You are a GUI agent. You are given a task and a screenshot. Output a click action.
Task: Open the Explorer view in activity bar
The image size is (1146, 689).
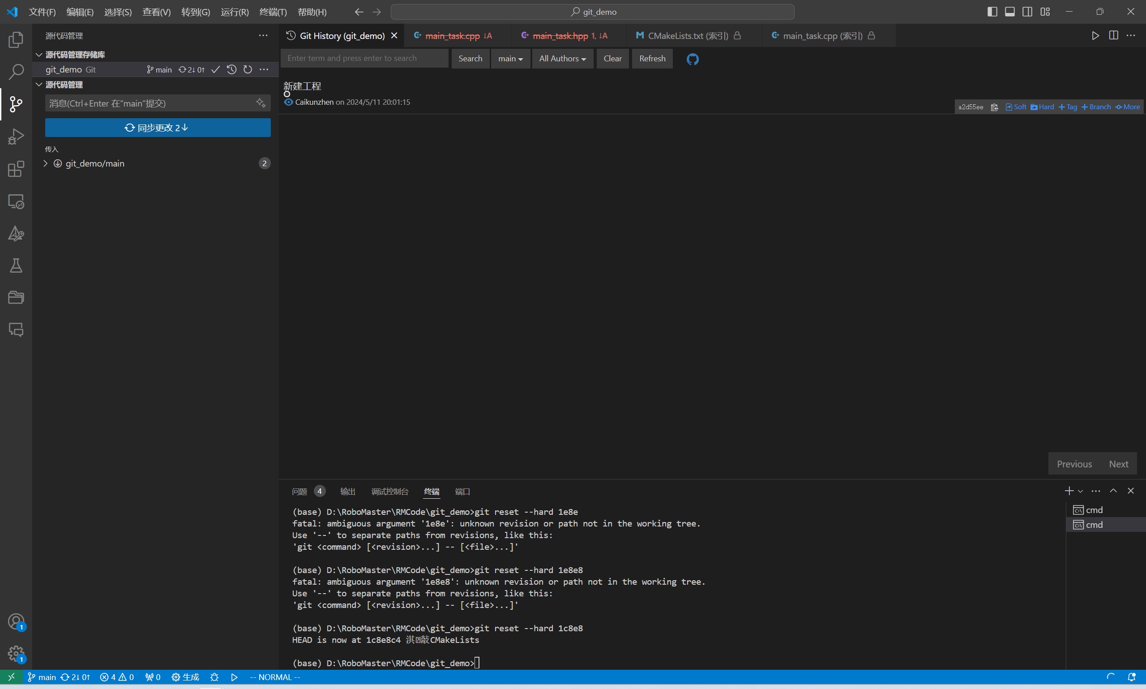[x=16, y=40]
